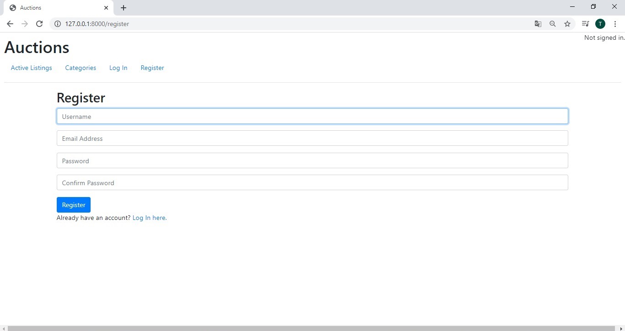Click into the Email Address field
625x331 pixels.
coord(312,139)
